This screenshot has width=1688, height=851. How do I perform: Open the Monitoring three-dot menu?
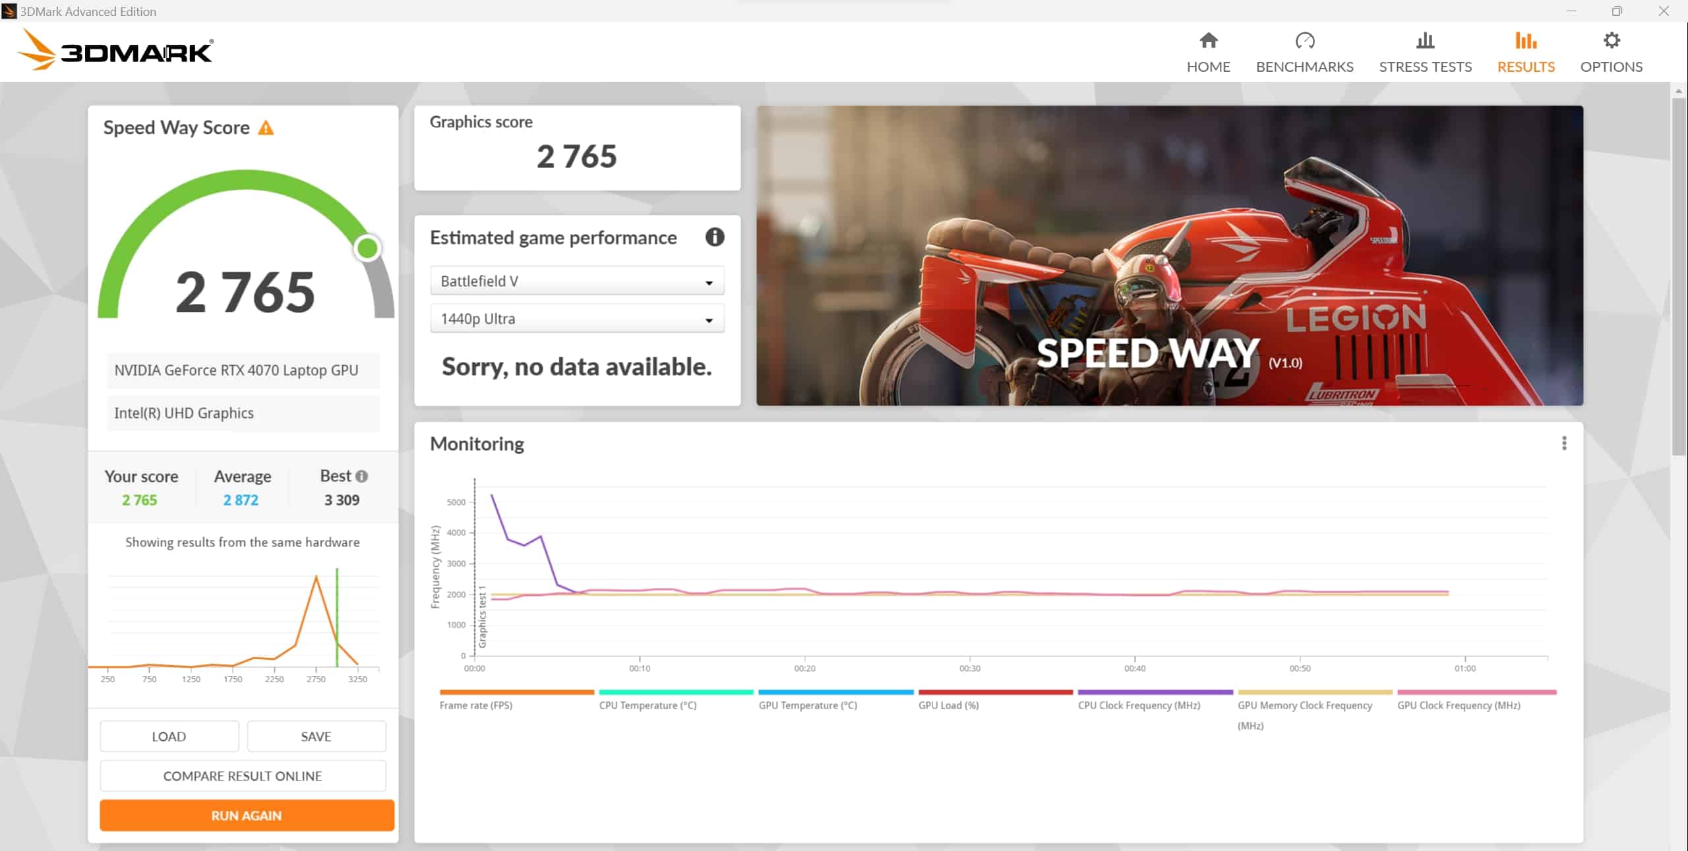1563,444
